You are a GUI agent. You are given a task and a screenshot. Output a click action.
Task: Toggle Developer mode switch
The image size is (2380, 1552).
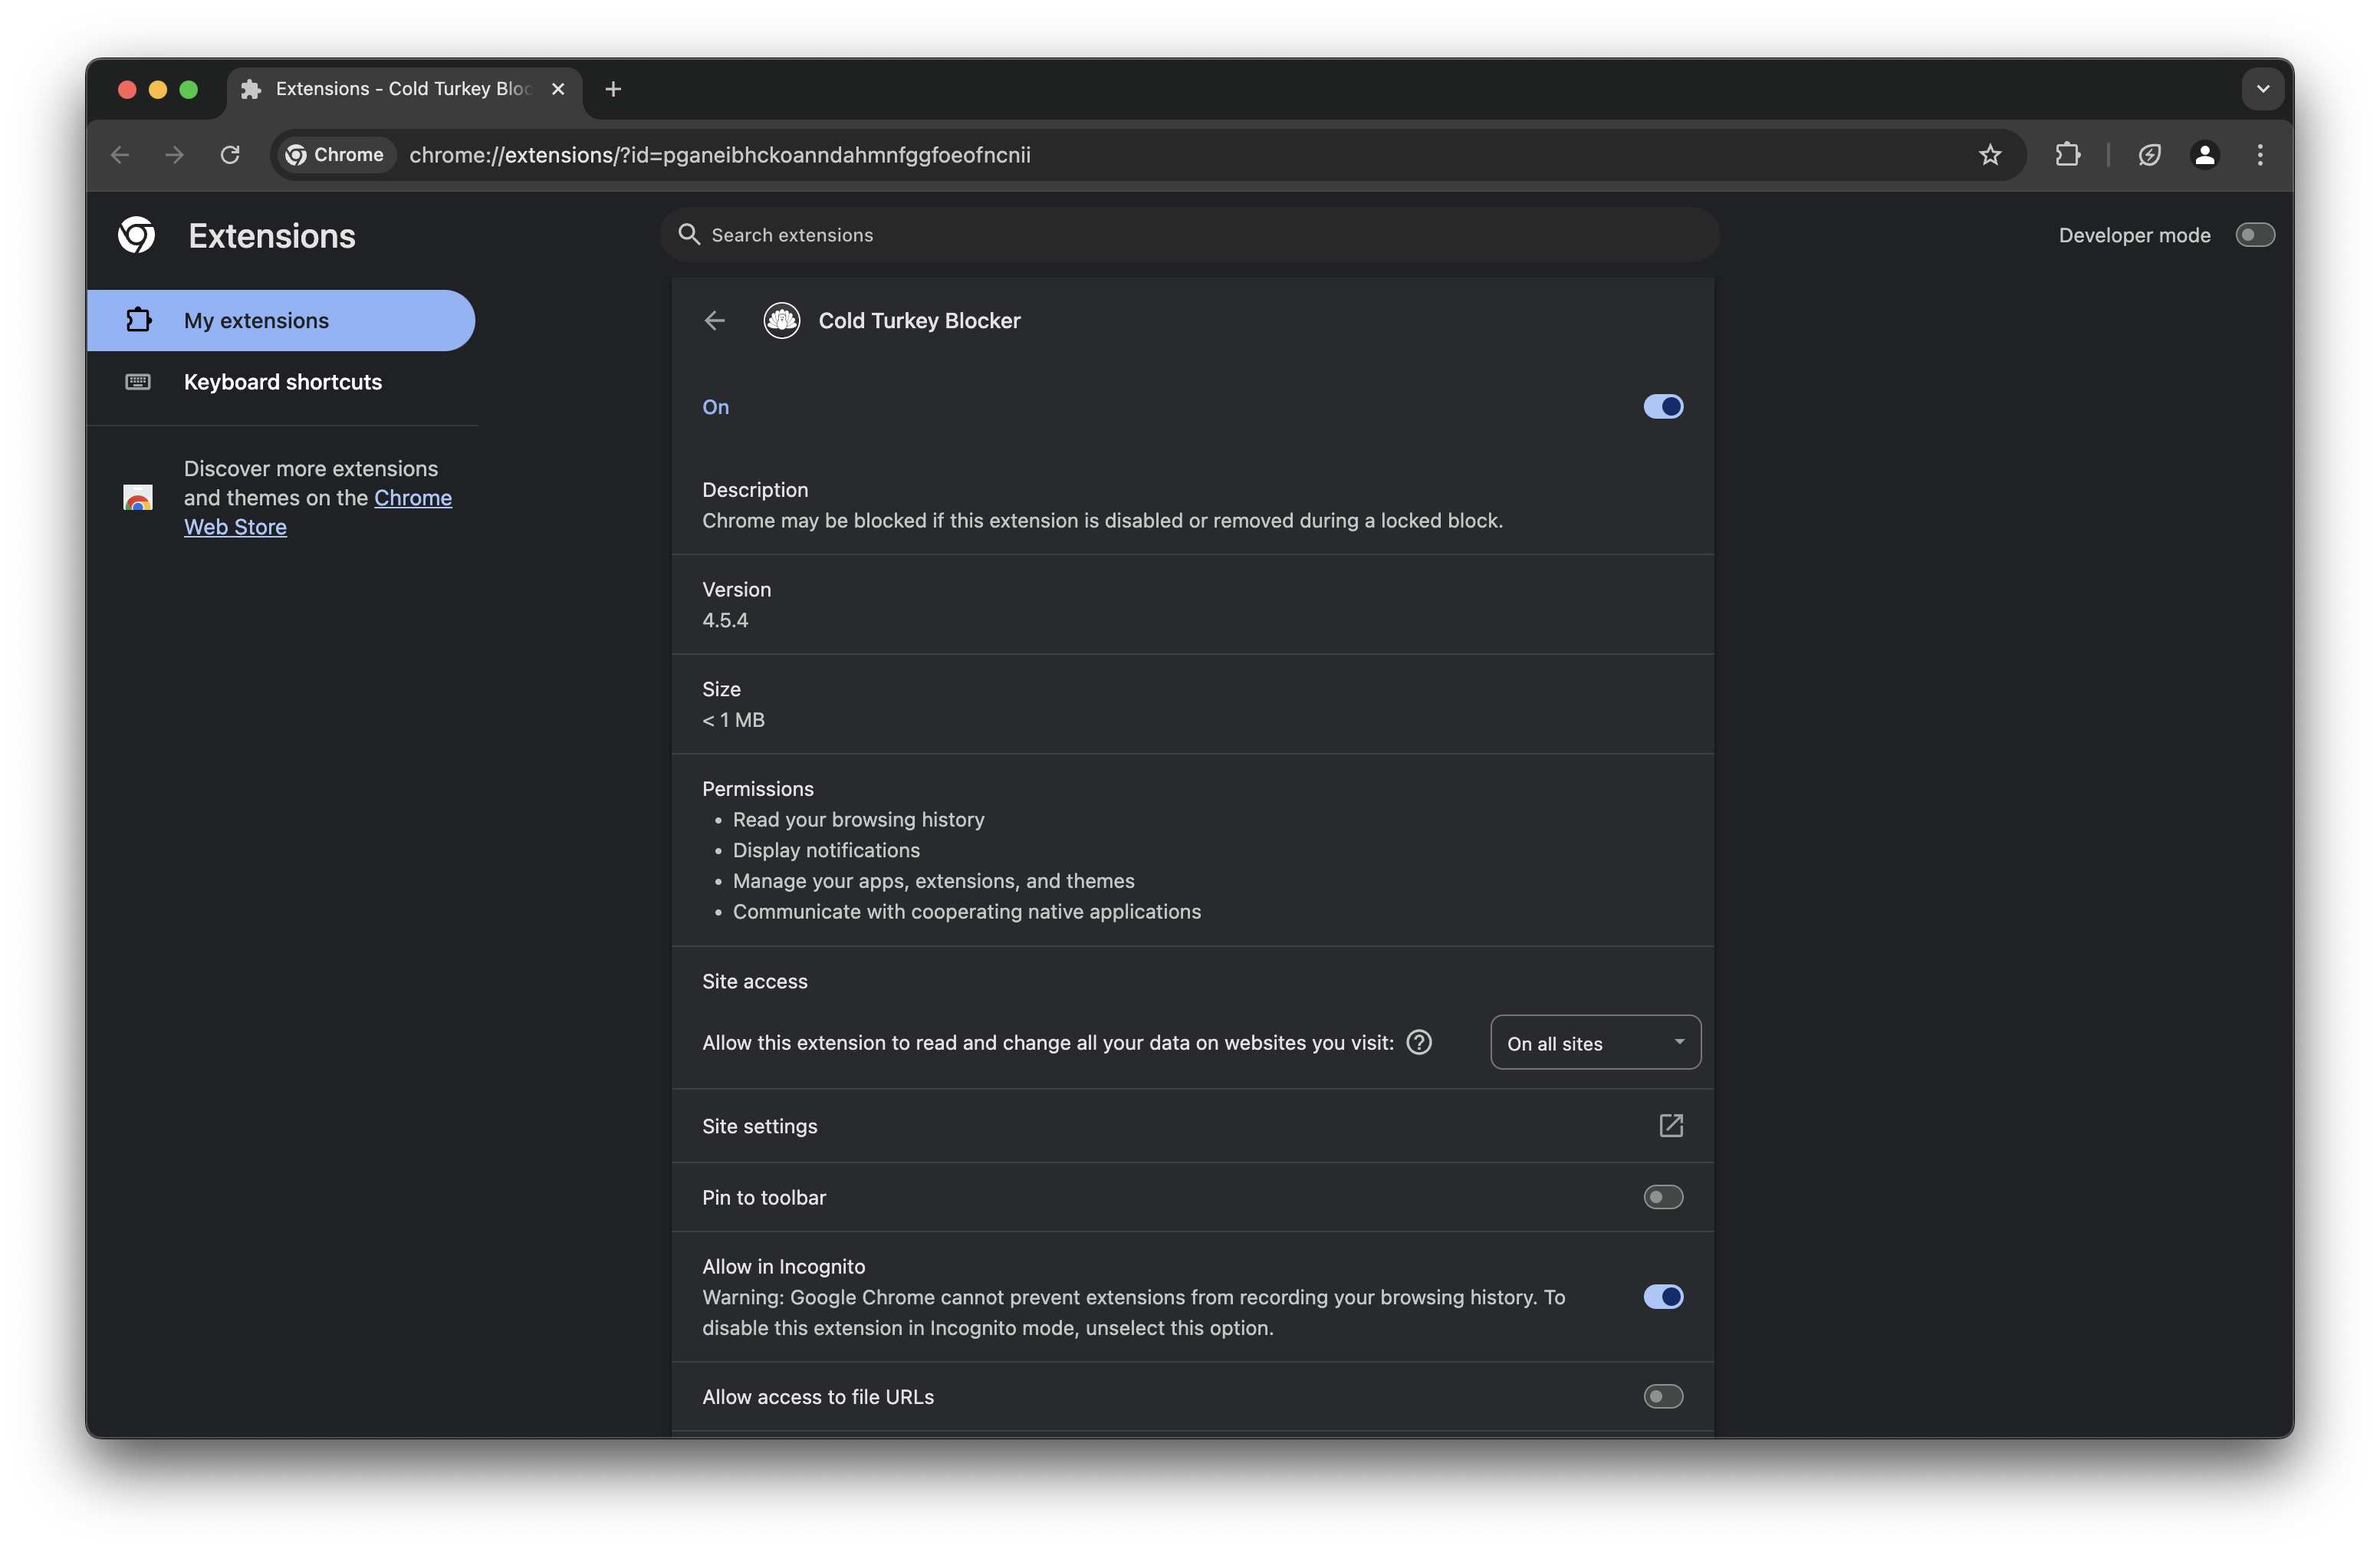[x=2255, y=235]
